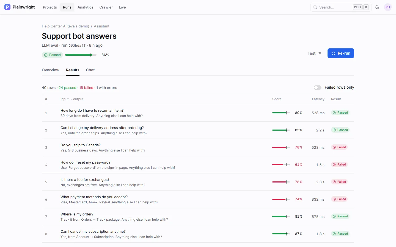Click the Latency column header

[x=318, y=99]
